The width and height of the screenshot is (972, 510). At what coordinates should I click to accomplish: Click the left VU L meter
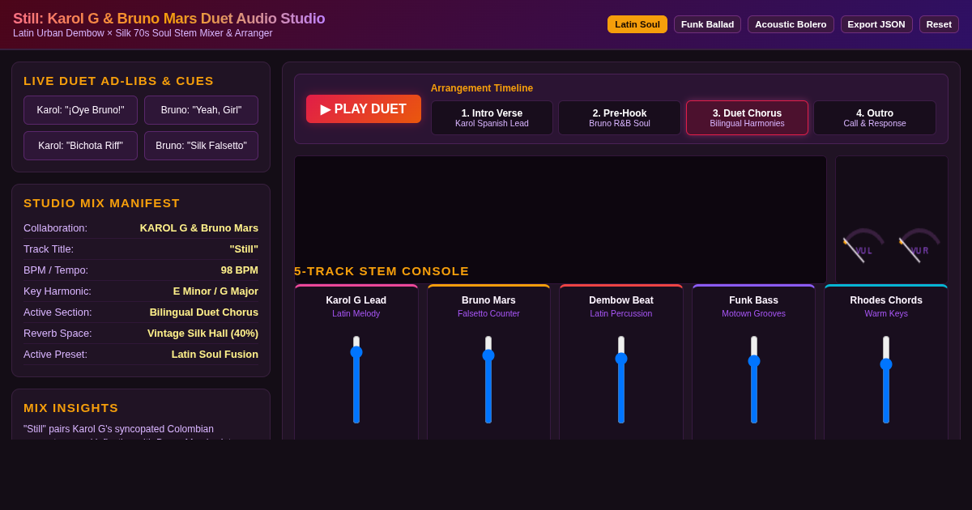863,245
